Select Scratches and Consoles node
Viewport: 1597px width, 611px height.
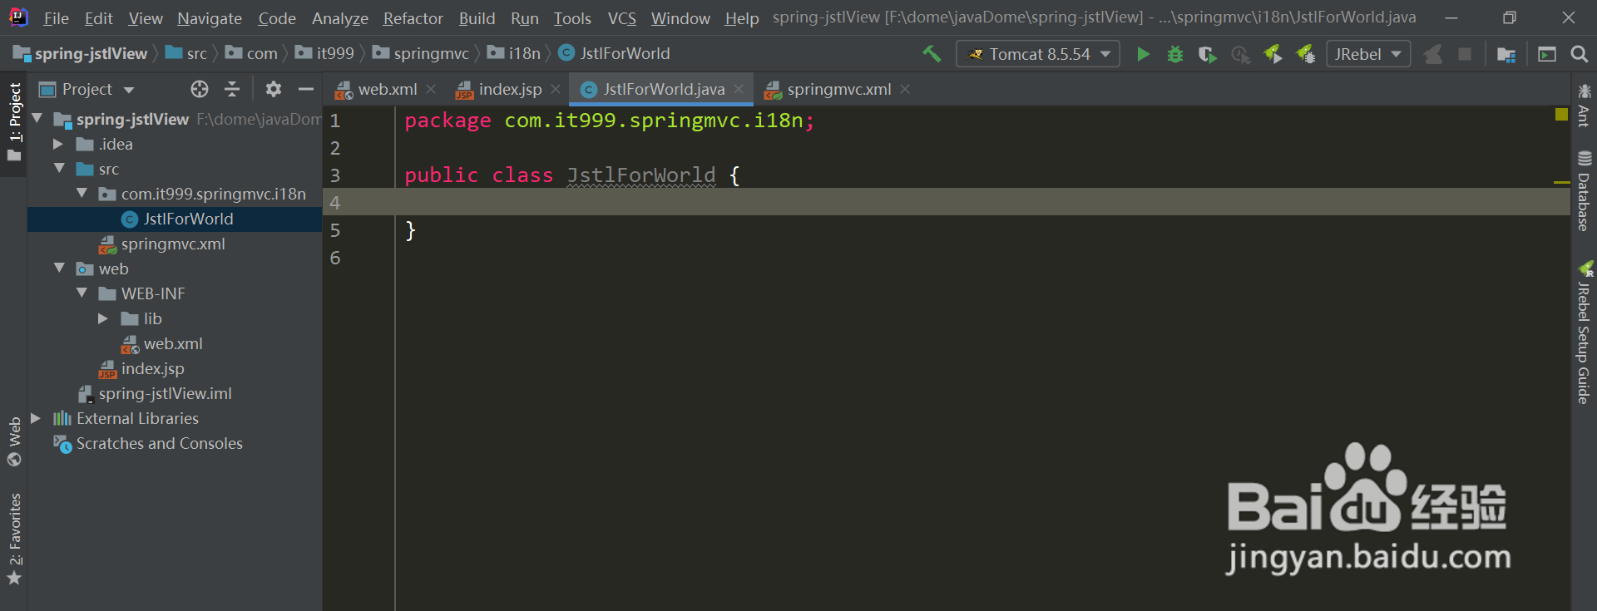[x=148, y=443]
